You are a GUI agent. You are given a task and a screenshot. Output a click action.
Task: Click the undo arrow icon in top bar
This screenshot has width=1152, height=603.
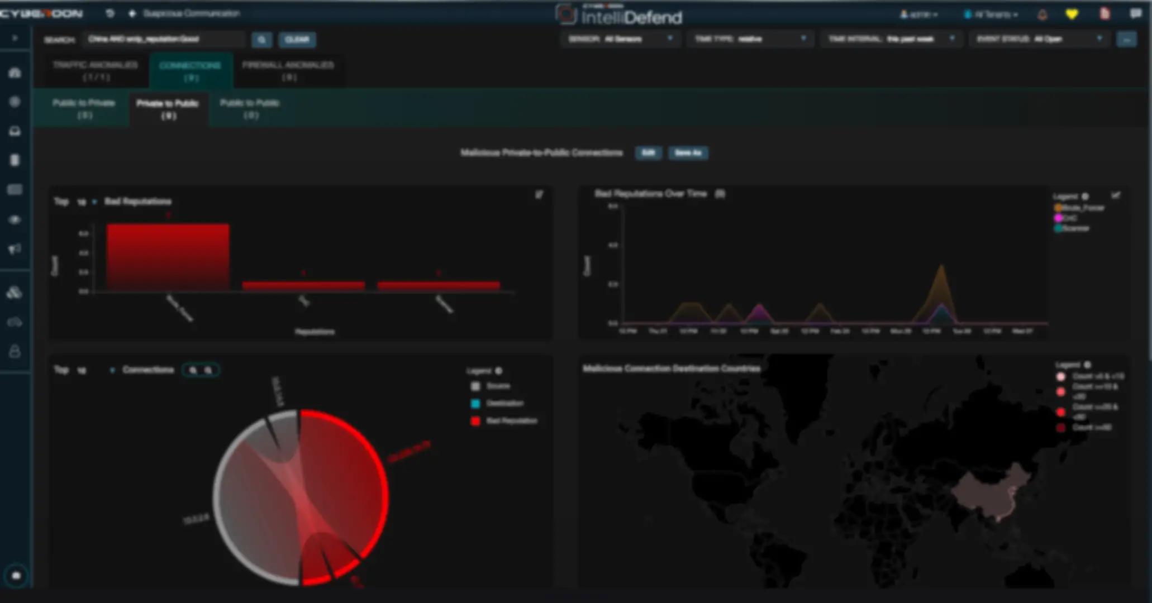pos(110,13)
